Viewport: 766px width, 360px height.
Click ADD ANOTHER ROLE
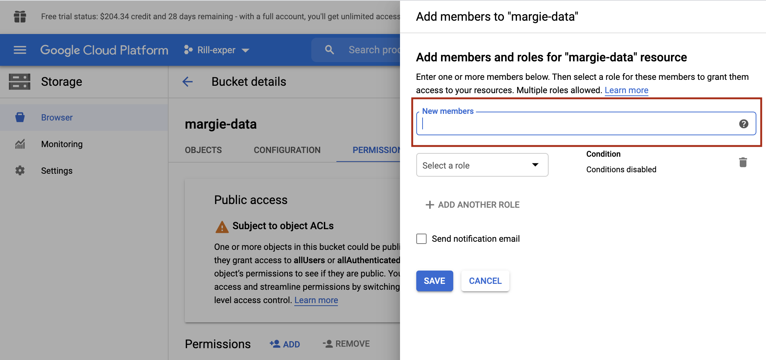point(473,205)
